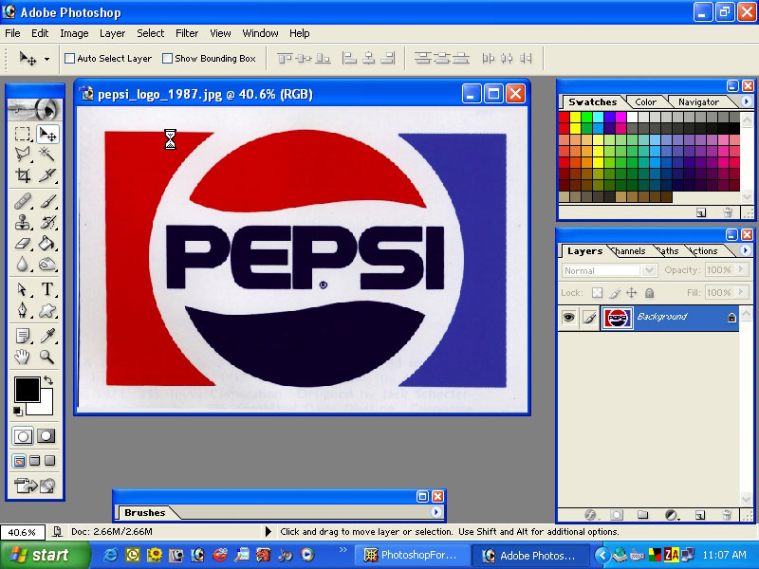Viewport: 759px width, 569px height.
Task: Select the Notes tool
Action: [x=22, y=336]
